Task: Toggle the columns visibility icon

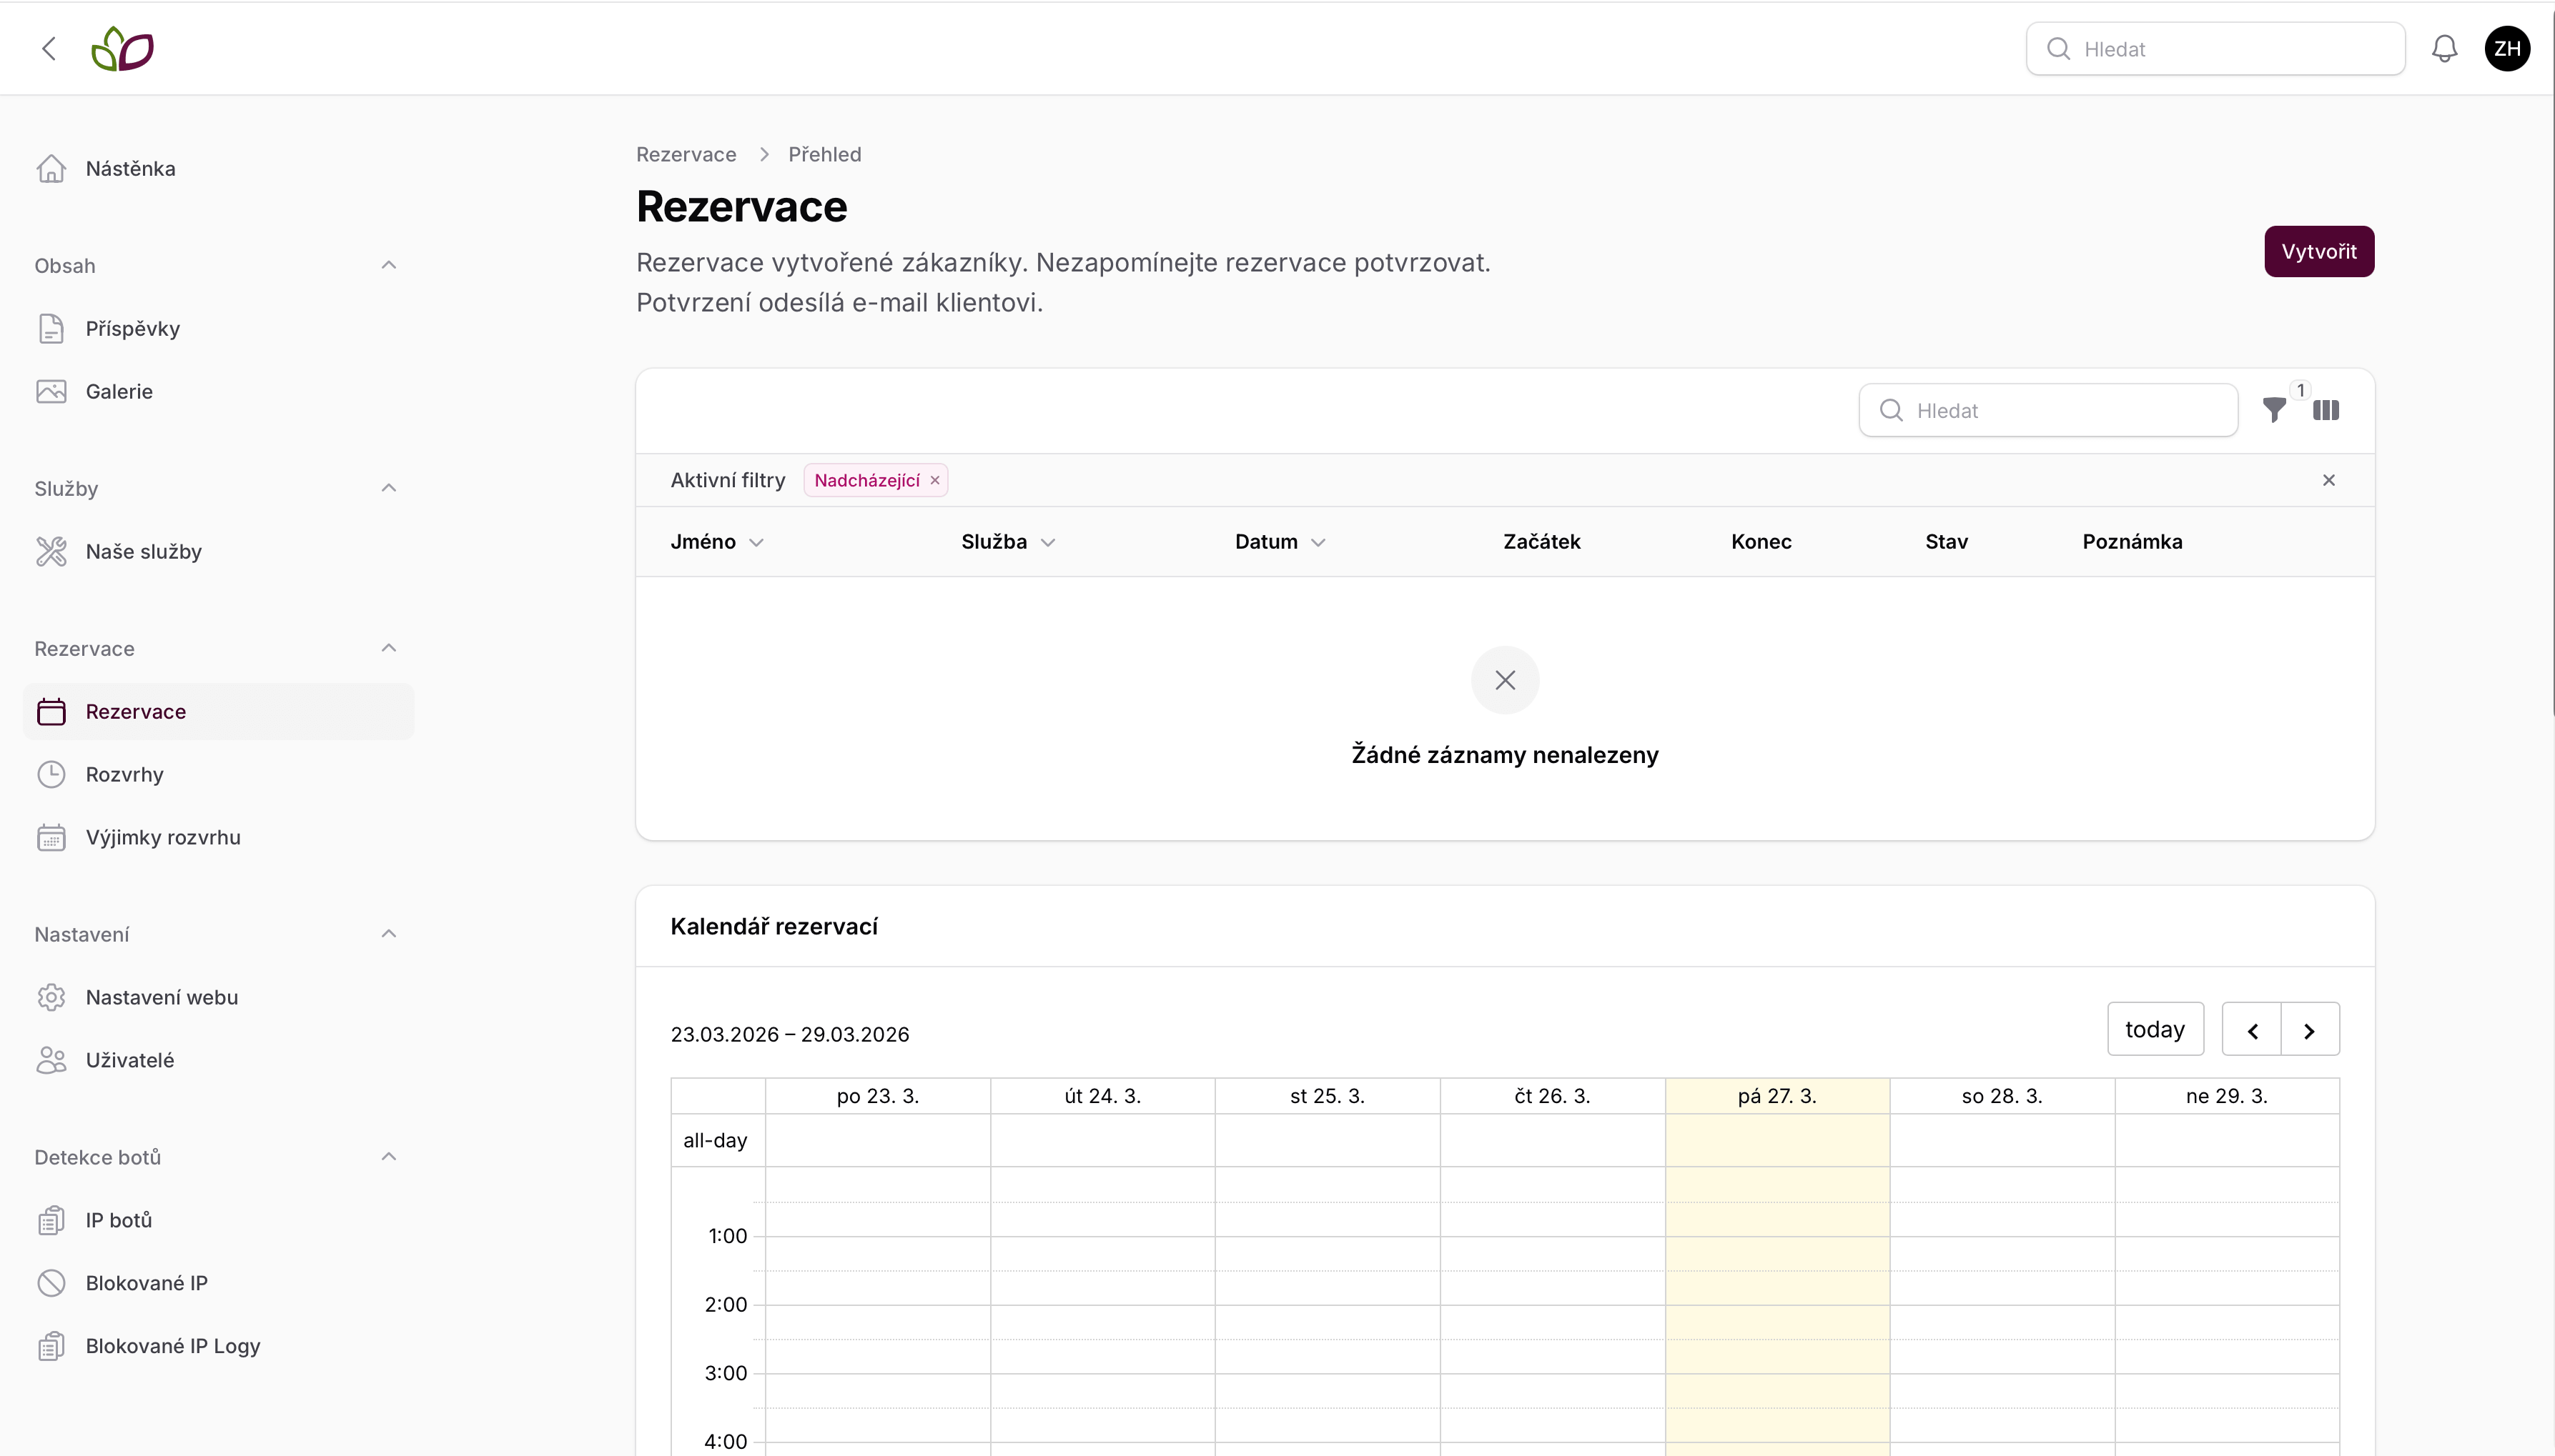Action: click(2326, 410)
